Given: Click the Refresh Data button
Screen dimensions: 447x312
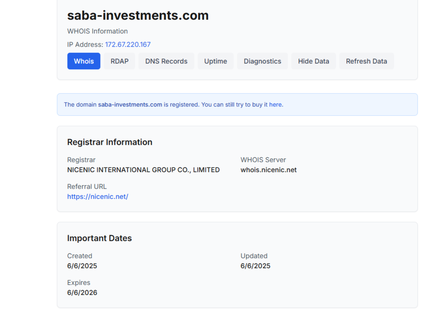Looking at the screenshot, I should [x=367, y=61].
